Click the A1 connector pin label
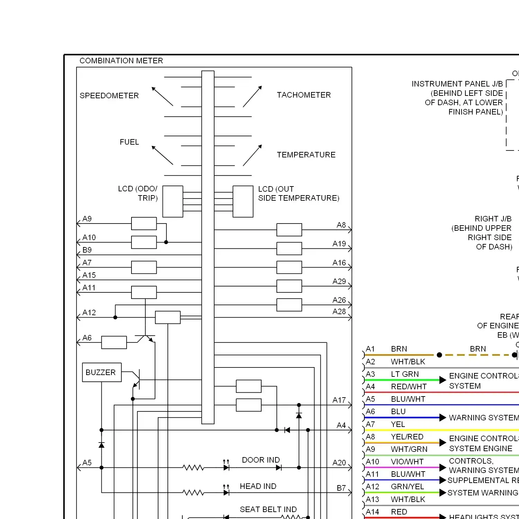Image resolution: width=519 pixels, height=519 pixels. point(370,349)
